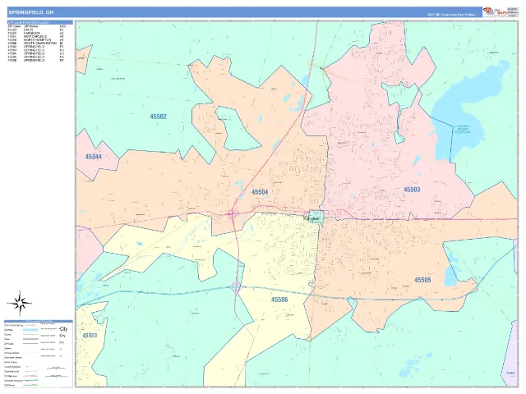The image size is (526, 394).
Task: Click the 45344 ZIP code label
Action: 94,157
